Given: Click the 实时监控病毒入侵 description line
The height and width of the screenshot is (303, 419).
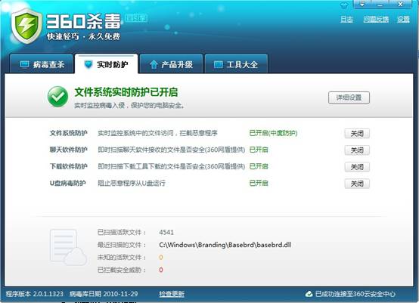Looking at the screenshot, I should (x=129, y=106).
